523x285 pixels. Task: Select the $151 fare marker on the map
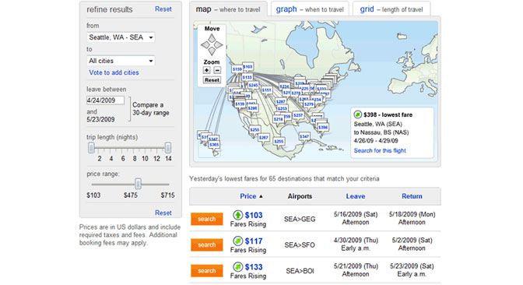[266, 90]
